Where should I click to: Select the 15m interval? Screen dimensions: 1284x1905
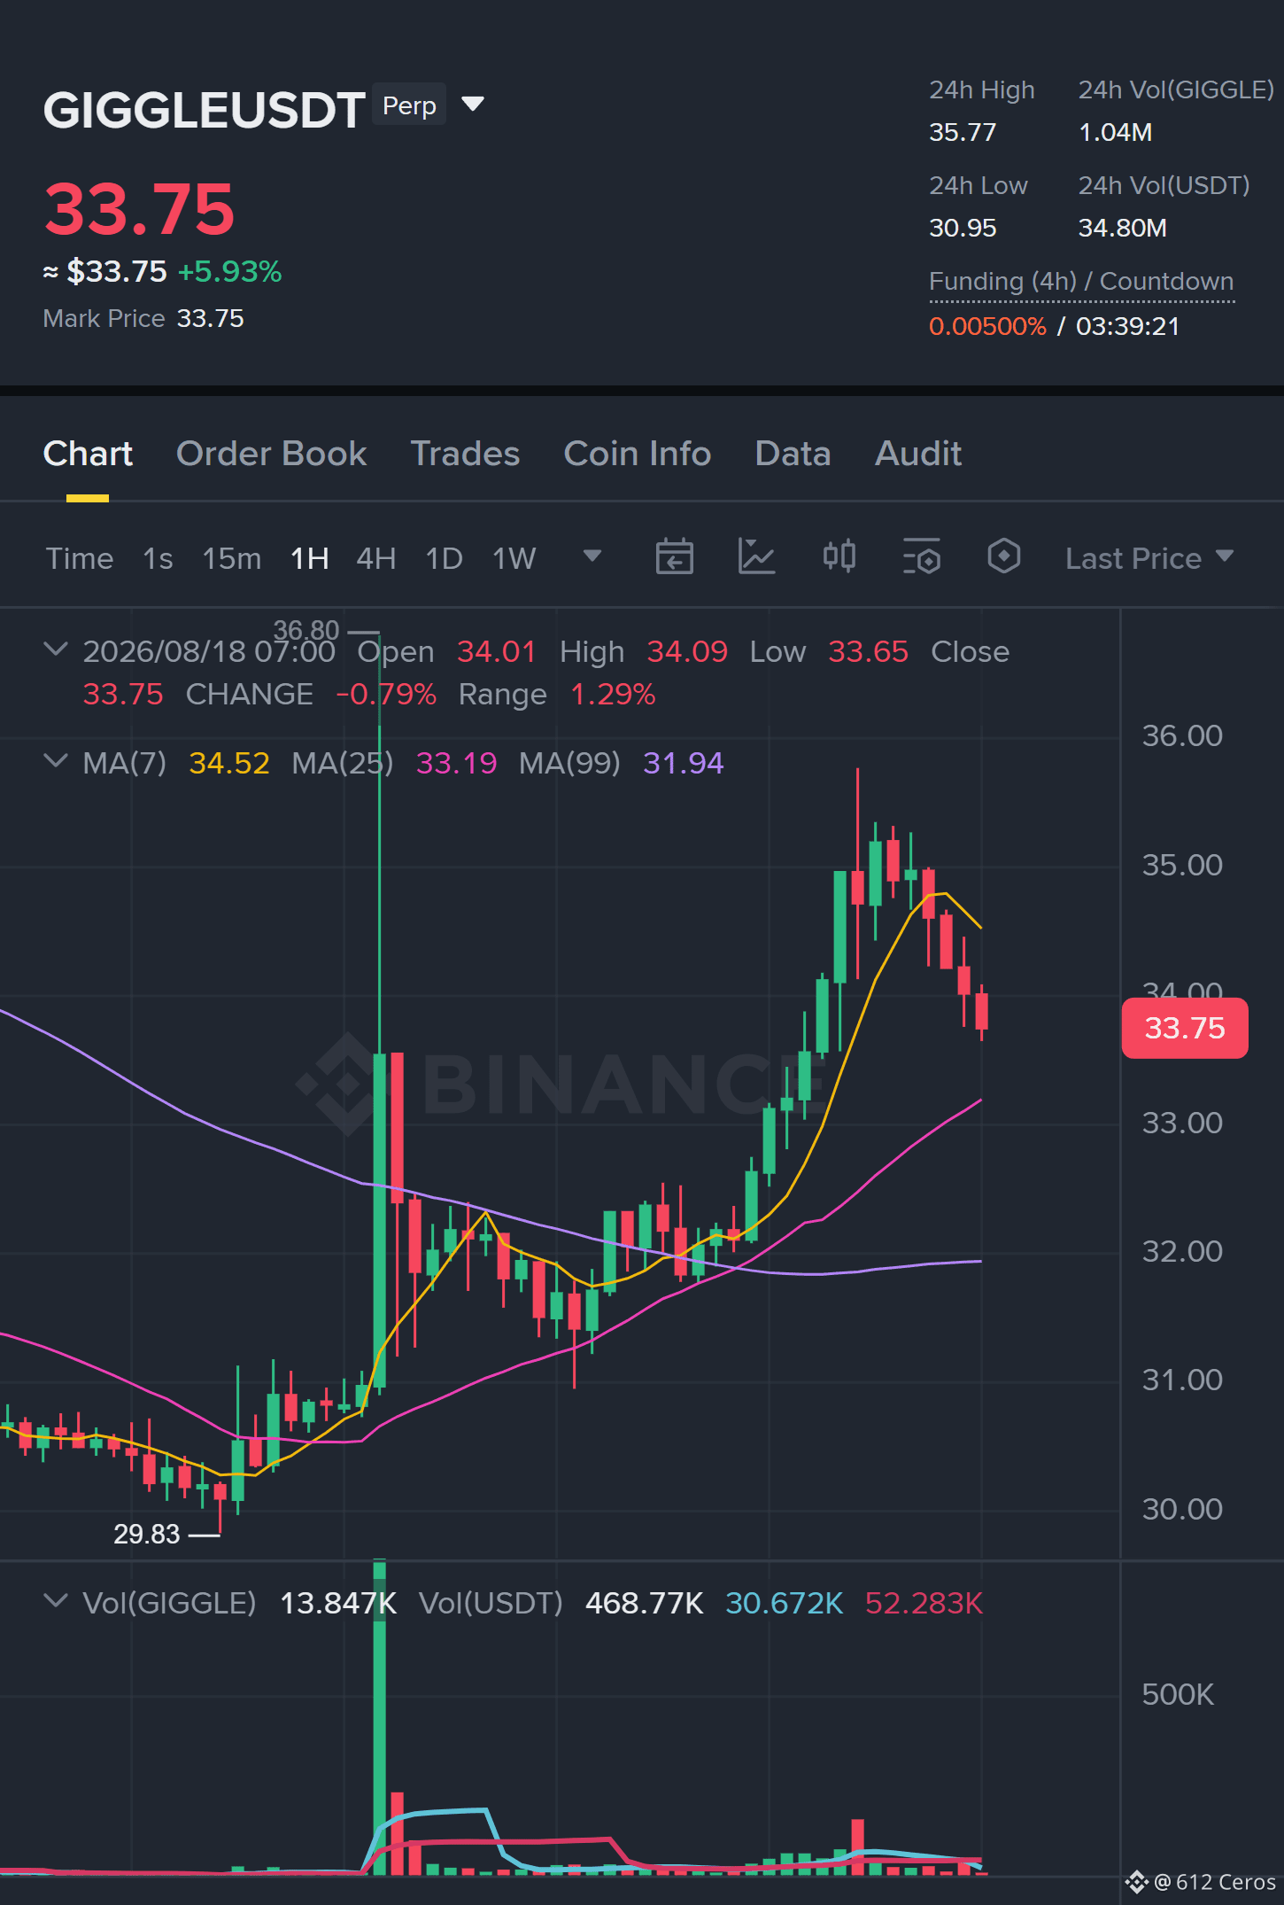[x=231, y=558]
